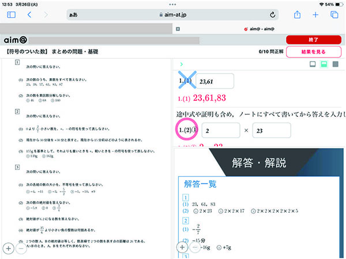The width and height of the screenshot is (346, 259).
Task: Click the second 1.(2)① field with 23
Action: tap(272, 131)
